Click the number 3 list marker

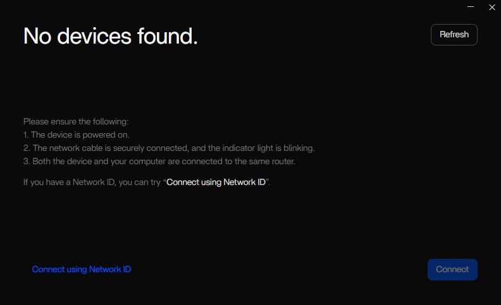pos(27,161)
